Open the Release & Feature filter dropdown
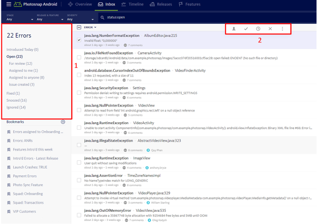 tap(50, 18)
